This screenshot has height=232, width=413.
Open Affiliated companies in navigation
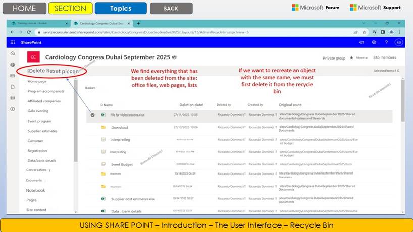(x=44, y=101)
